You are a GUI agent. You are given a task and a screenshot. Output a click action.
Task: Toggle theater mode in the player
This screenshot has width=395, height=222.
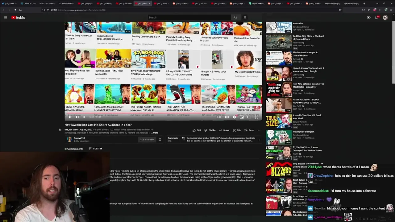coord(249,117)
